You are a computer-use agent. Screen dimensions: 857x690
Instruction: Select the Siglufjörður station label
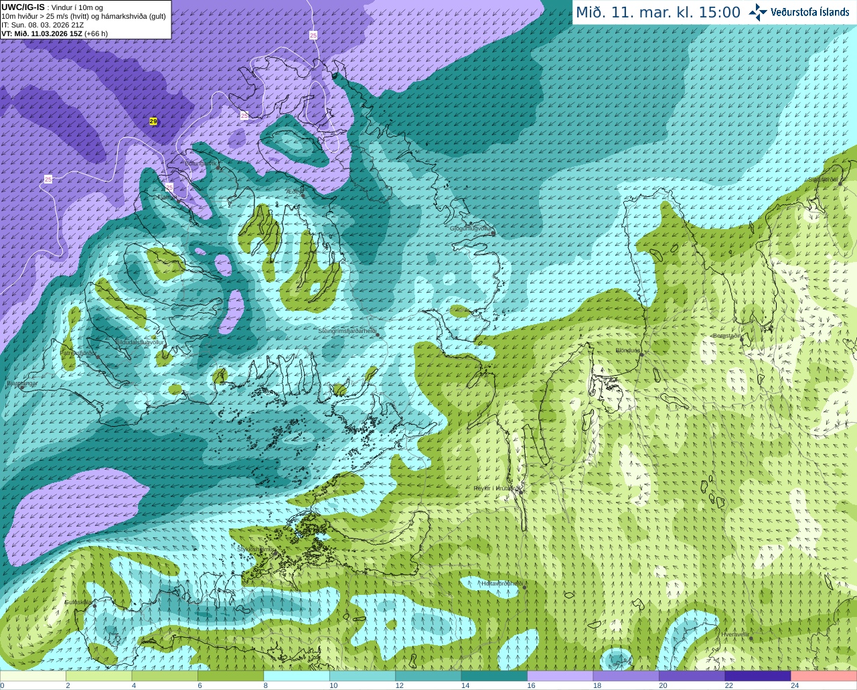(823, 180)
